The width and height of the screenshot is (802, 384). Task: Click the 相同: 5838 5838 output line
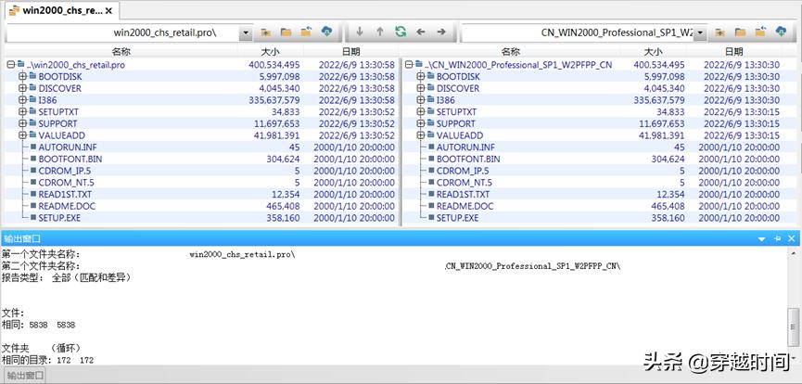(39, 326)
